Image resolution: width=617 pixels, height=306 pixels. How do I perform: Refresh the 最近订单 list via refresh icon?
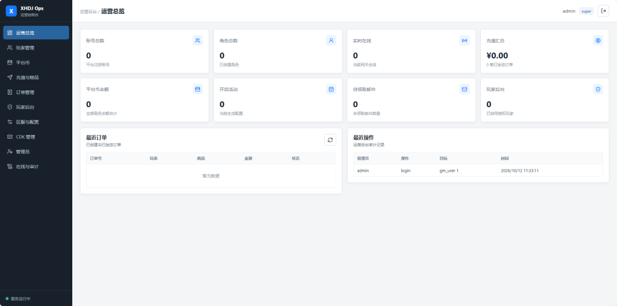330,140
